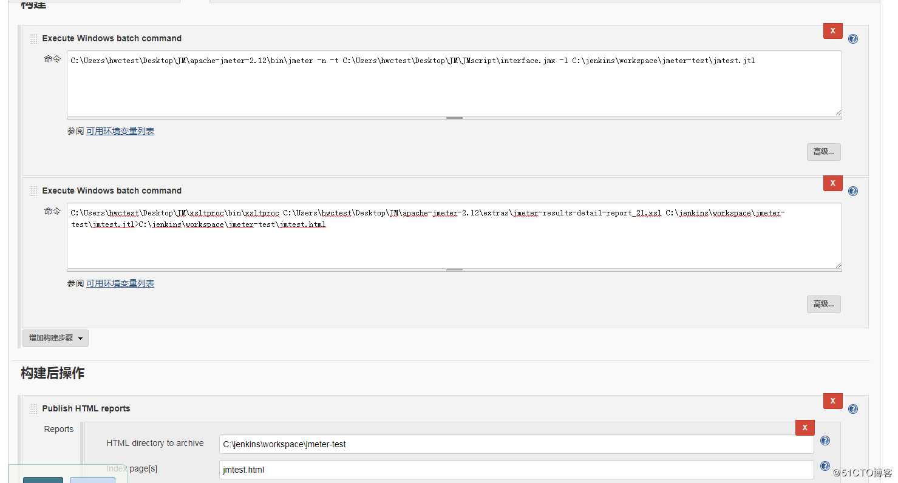Viewport: 898px width, 483px height.
Task: Click into the xsltproc command text area
Action: [x=454, y=235]
